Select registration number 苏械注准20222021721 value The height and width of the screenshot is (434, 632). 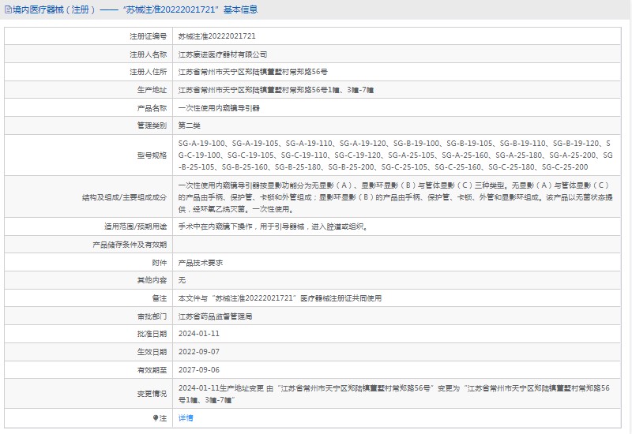[x=216, y=36]
